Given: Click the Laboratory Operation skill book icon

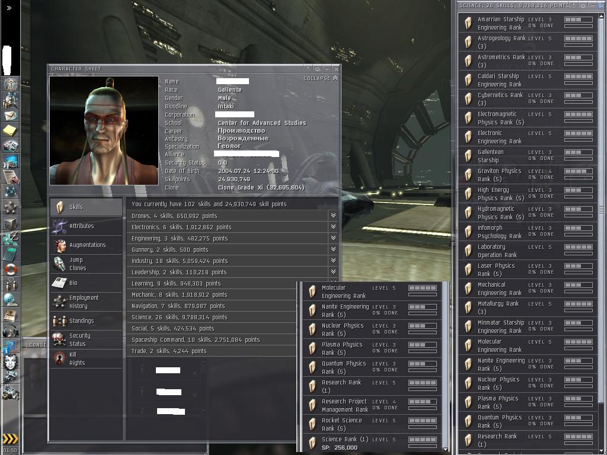Looking at the screenshot, I should pos(468,251).
